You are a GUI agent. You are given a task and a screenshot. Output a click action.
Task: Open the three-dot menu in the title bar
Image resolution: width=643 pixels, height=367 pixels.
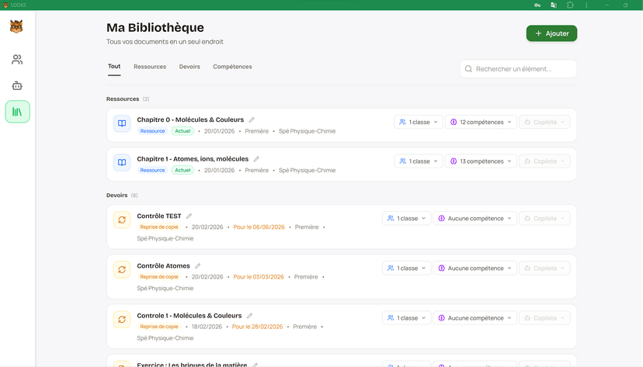pos(586,5)
